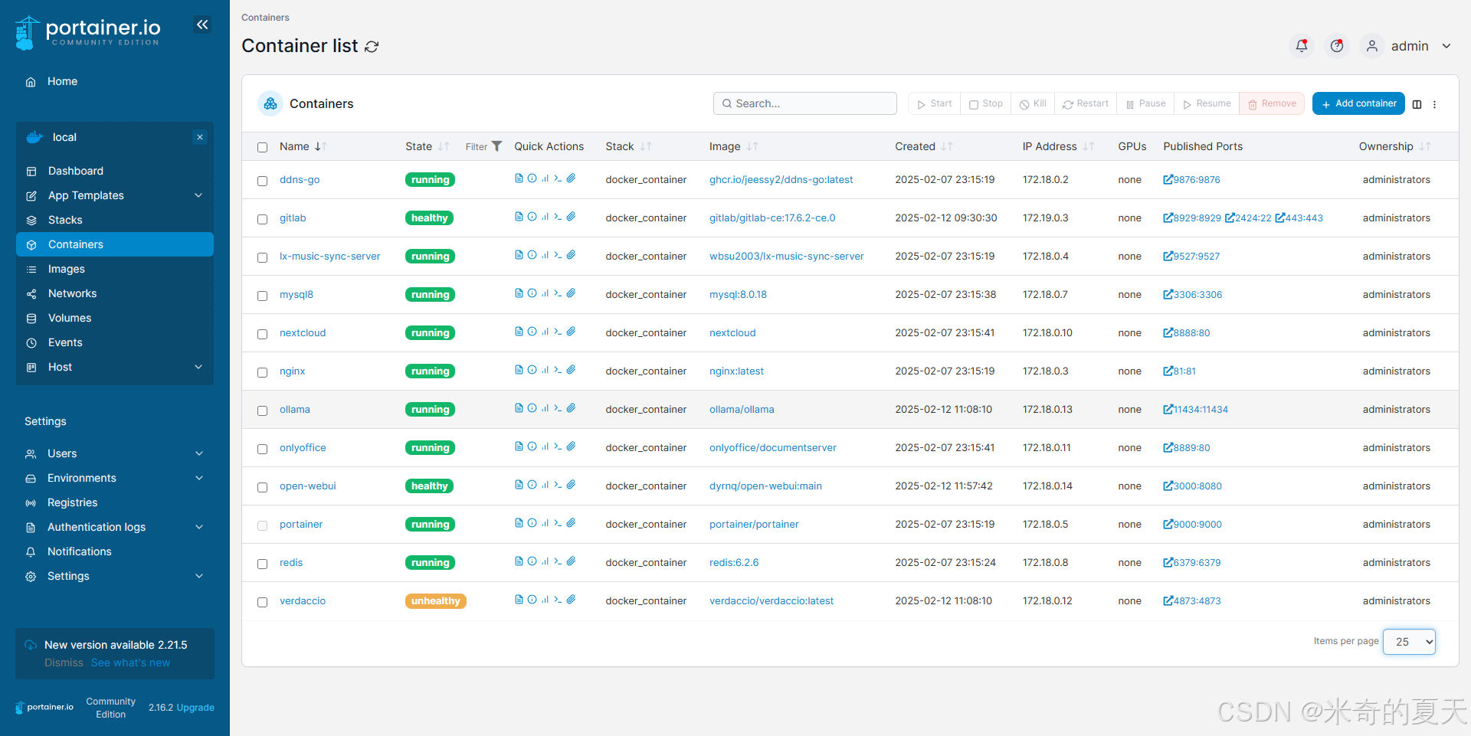1471x736 pixels.
Task: Expand the Users submenu chevron
Action: (x=199, y=453)
